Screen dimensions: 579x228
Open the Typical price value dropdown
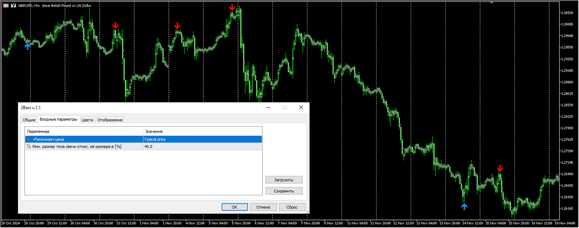pos(202,139)
